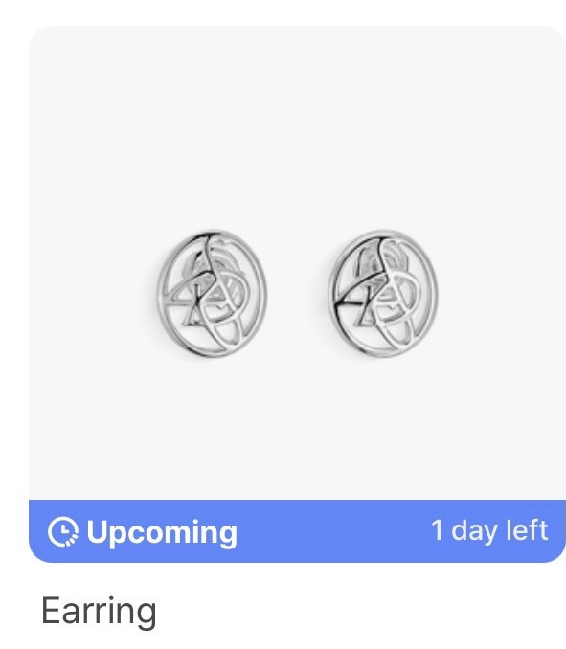Open the earring product card image area
The height and width of the screenshot is (649, 566).
[x=297, y=263]
